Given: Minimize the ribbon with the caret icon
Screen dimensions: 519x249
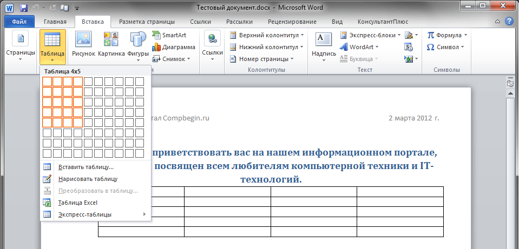Looking at the screenshot, I should click(x=497, y=22).
